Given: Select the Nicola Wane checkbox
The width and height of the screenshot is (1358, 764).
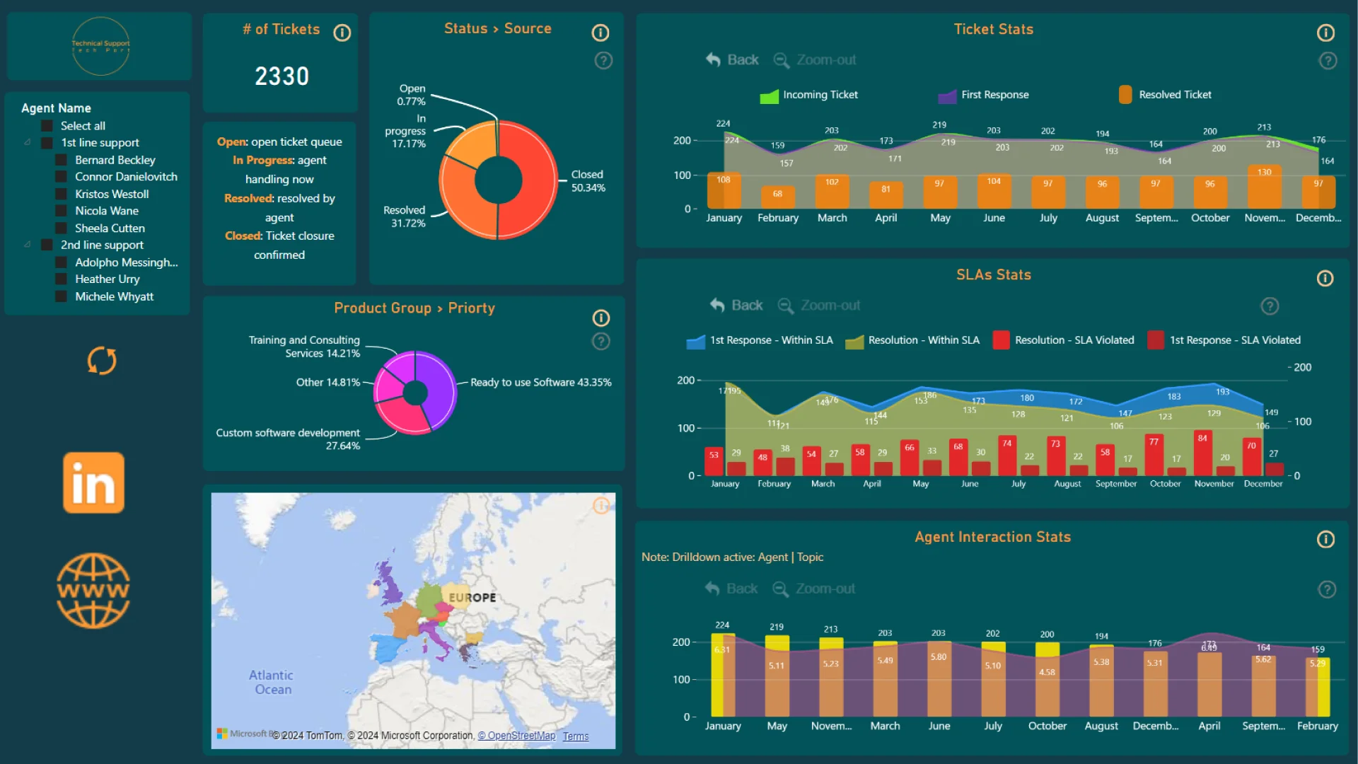Looking at the screenshot, I should (62, 211).
